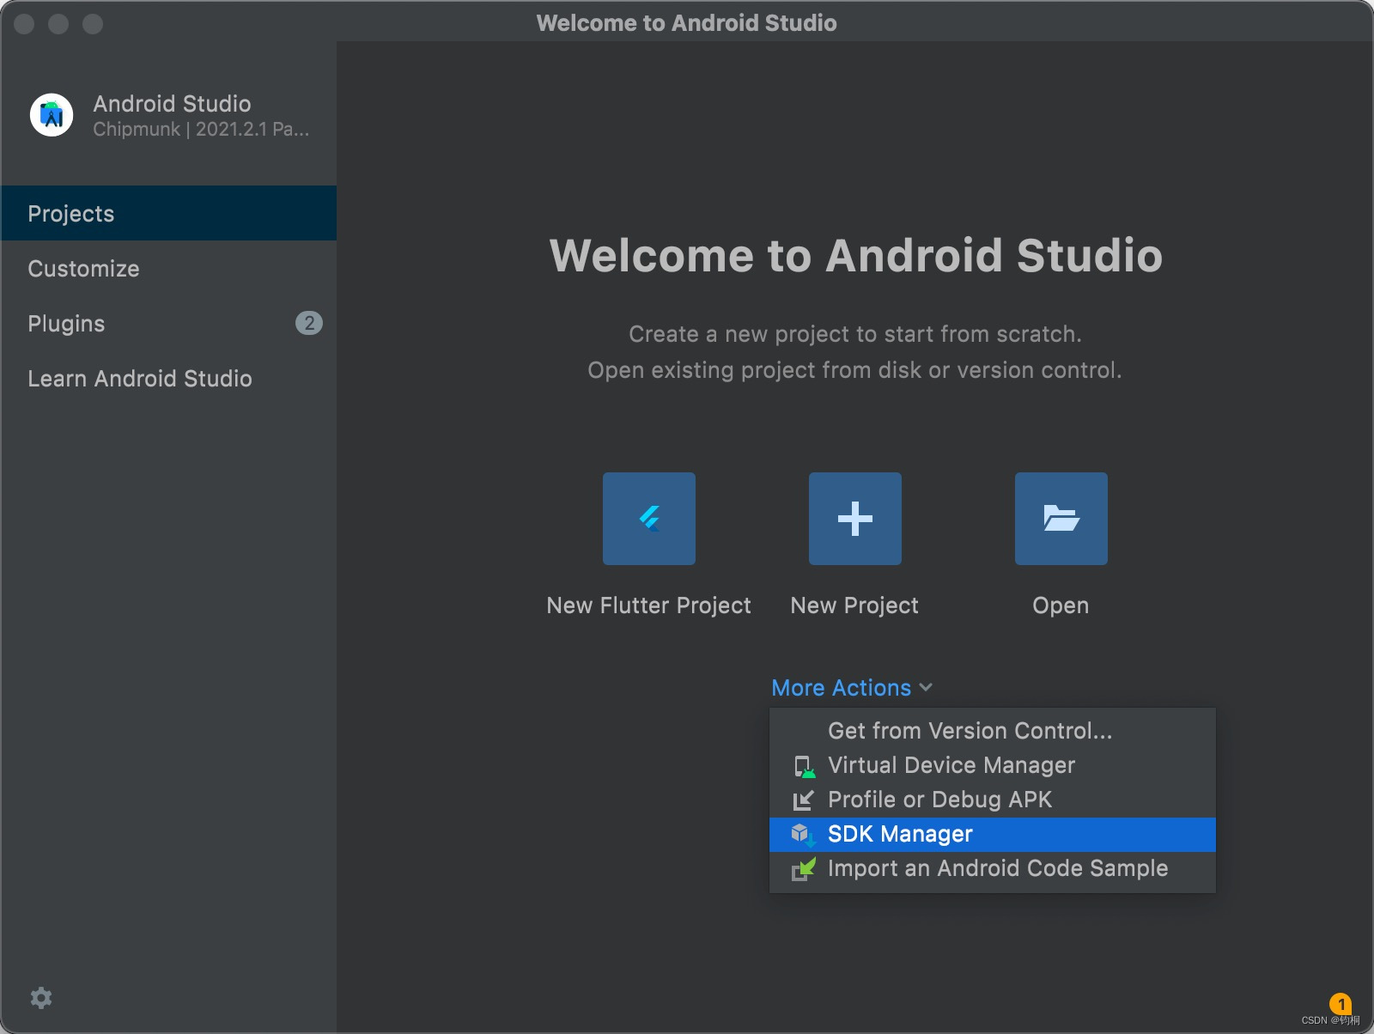Select Virtual Device Manager menu entry
Screen dimensions: 1374x1034
point(993,765)
